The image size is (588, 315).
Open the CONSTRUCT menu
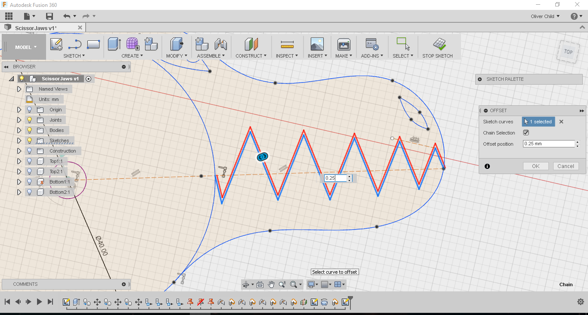point(251,56)
